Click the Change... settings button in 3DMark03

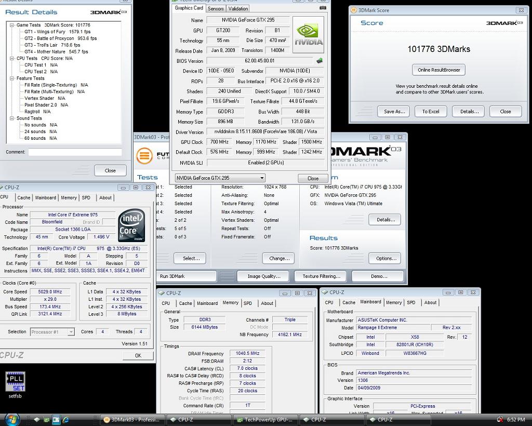(x=278, y=258)
